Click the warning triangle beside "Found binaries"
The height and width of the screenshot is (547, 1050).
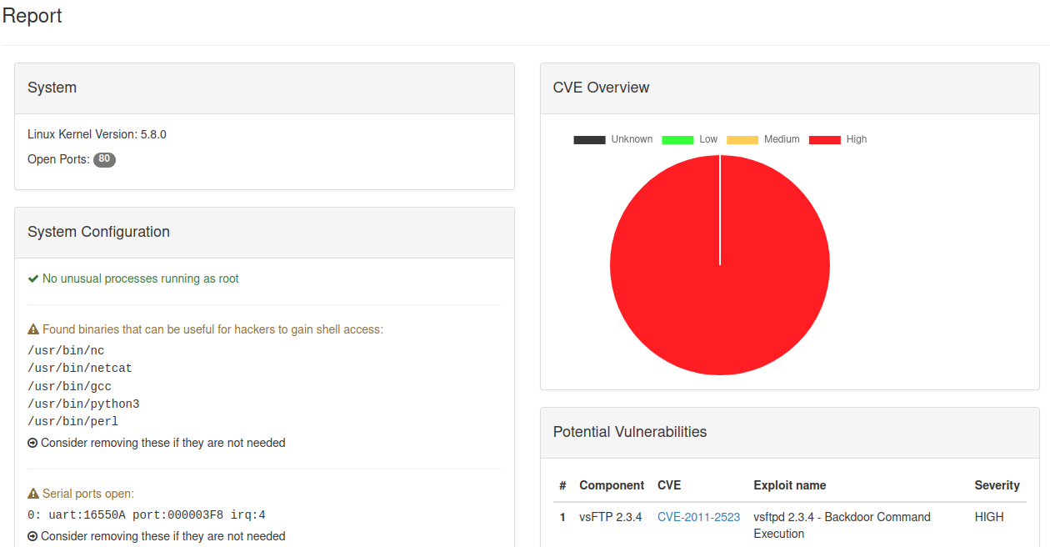(33, 329)
